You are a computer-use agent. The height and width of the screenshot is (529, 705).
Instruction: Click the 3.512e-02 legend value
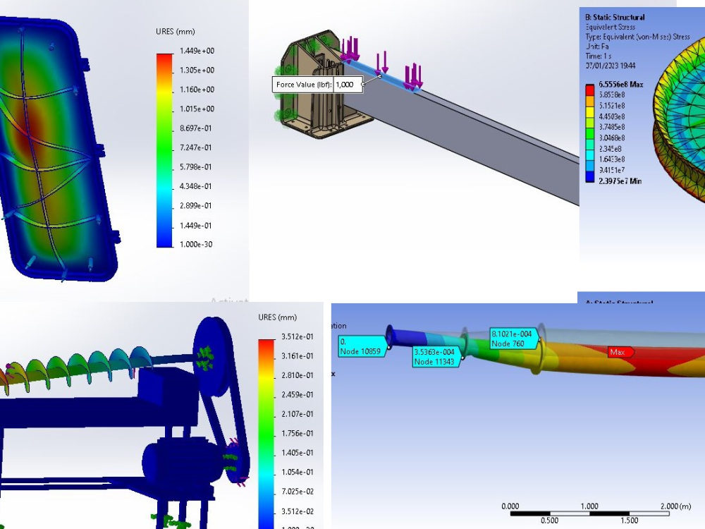(298, 511)
